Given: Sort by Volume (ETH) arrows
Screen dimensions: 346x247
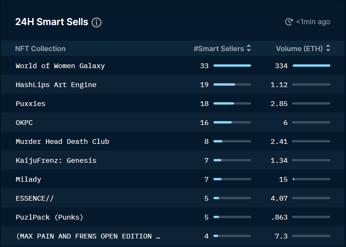Looking at the screenshot, I should (328, 48).
